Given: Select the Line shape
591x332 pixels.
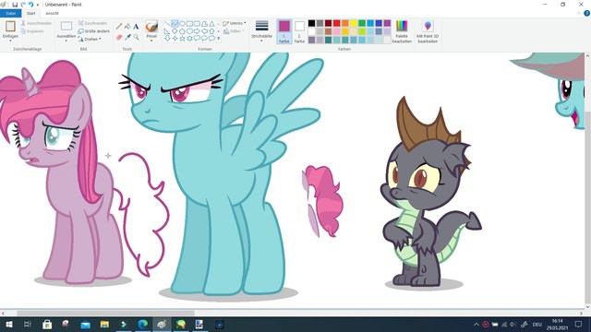Looking at the screenshot, I should pos(167,24).
